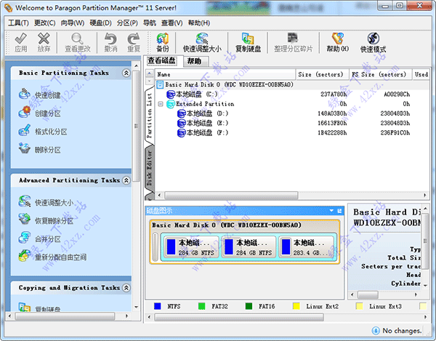
Task: Open the 更改(C) menu
Action: (45, 23)
